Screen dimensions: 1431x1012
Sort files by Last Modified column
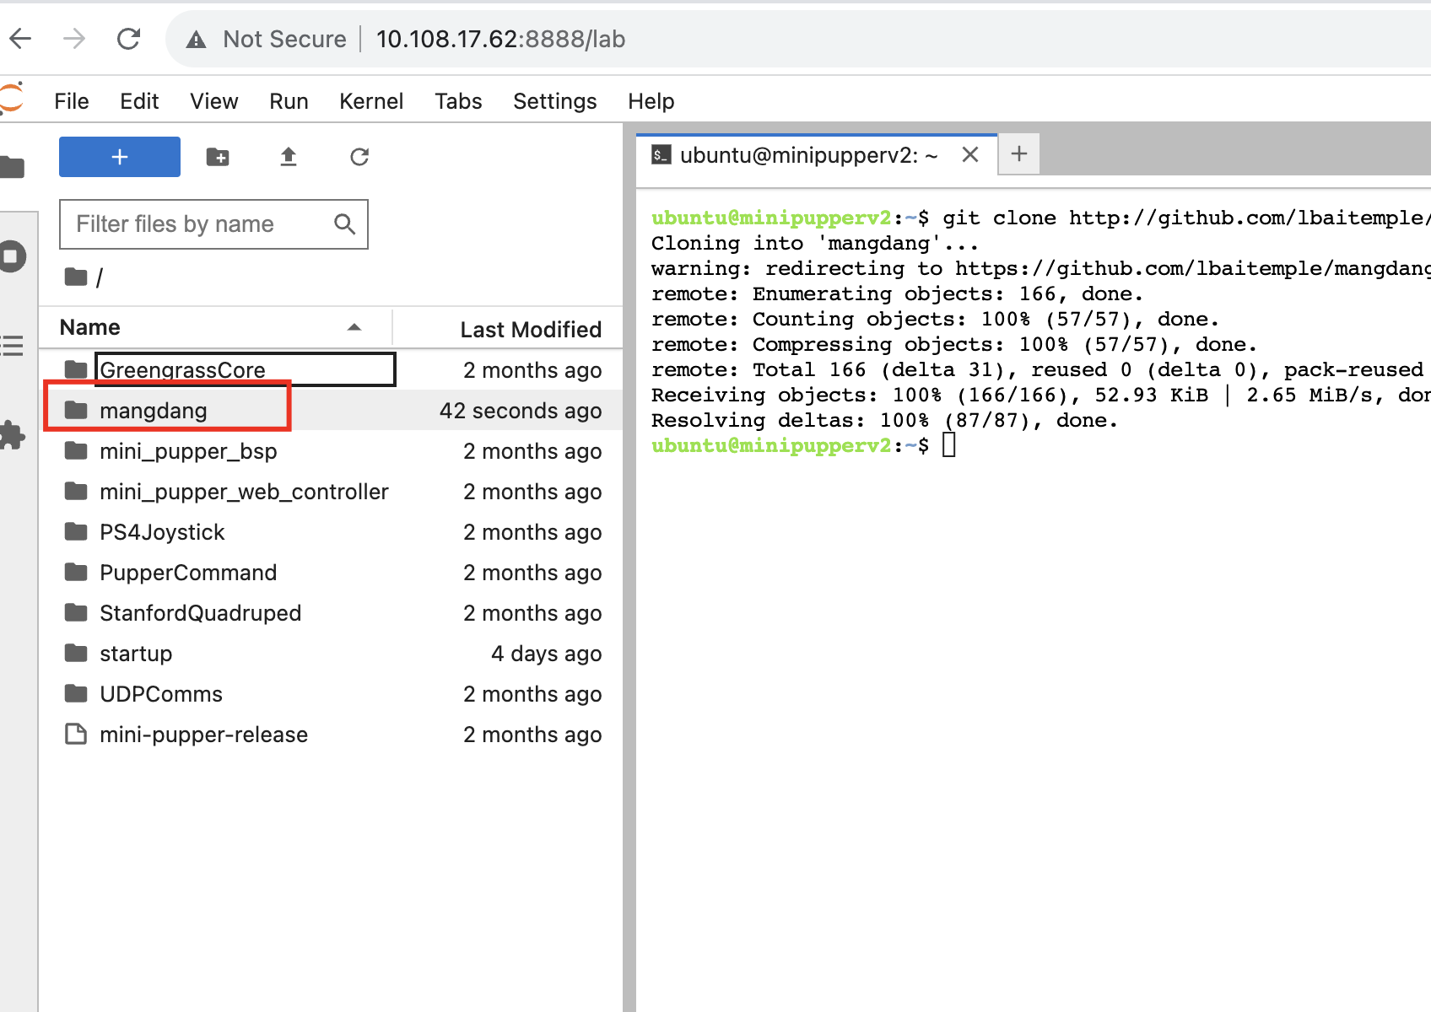click(x=530, y=329)
